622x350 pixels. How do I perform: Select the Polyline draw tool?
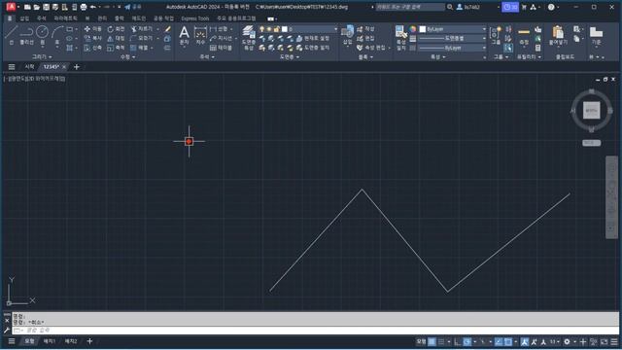click(x=26, y=35)
